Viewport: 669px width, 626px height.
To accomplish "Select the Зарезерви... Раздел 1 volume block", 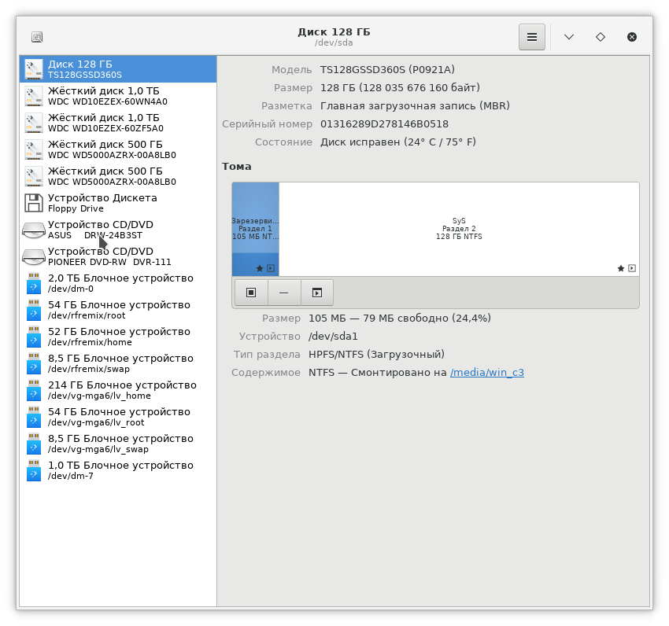I will point(256,229).
